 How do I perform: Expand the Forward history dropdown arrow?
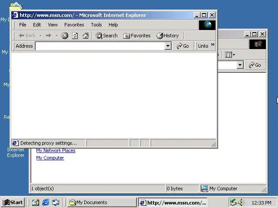56,36
